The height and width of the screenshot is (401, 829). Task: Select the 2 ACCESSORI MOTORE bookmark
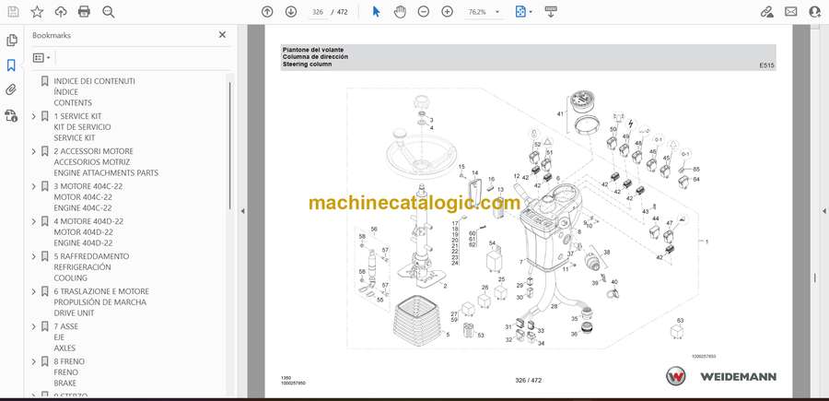[94, 151]
